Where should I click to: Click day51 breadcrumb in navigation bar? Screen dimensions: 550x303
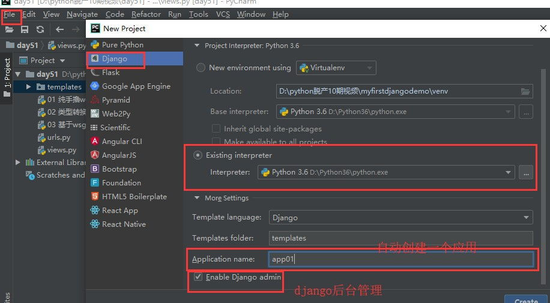(22, 45)
